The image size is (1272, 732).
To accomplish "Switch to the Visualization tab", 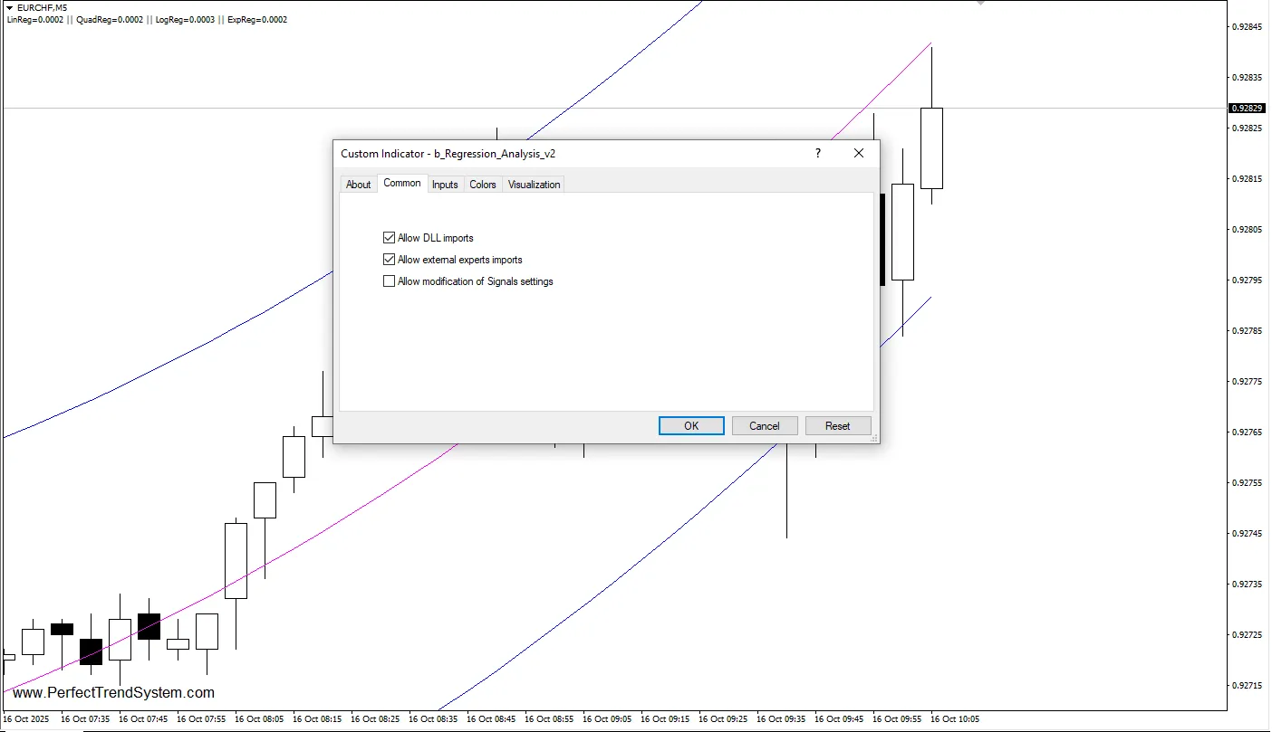I will coord(534,184).
